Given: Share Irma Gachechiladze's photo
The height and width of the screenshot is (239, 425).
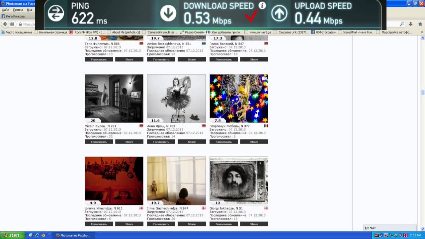Looking at the screenshot, I should click(192, 224).
